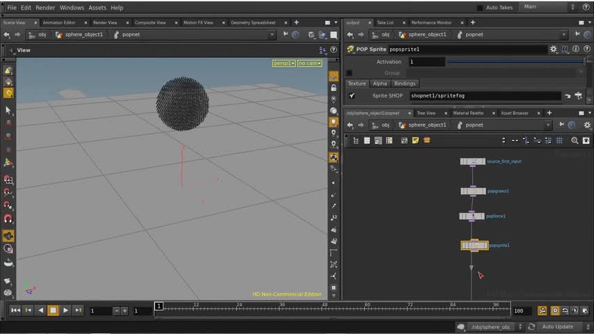Click the magnet snapping tool icon
The image size is (594, 334).
8,218
